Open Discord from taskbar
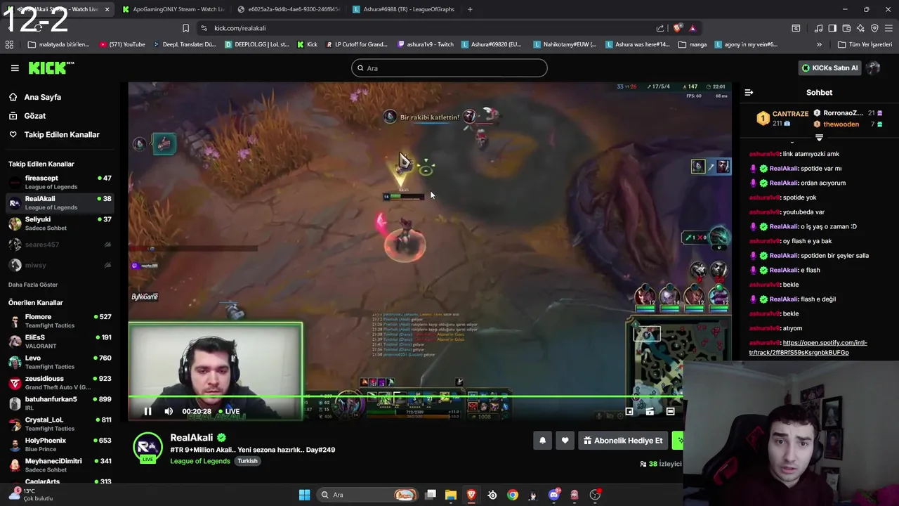This screenshot has width=899, height=506. 553,495
